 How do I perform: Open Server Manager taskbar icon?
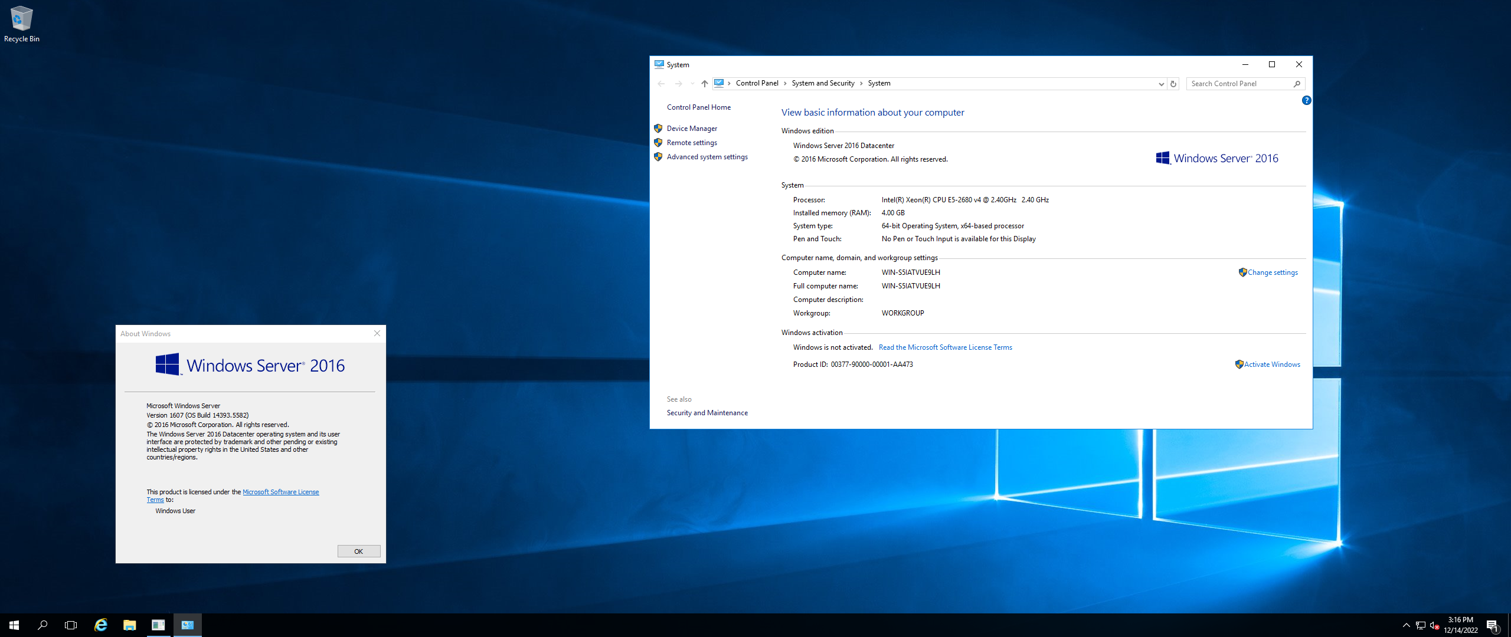(x=158, y=625)
